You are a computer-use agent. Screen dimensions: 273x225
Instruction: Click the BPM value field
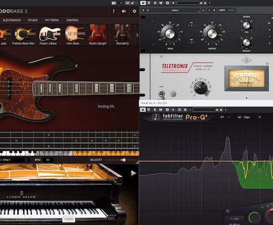pos(48,160)
